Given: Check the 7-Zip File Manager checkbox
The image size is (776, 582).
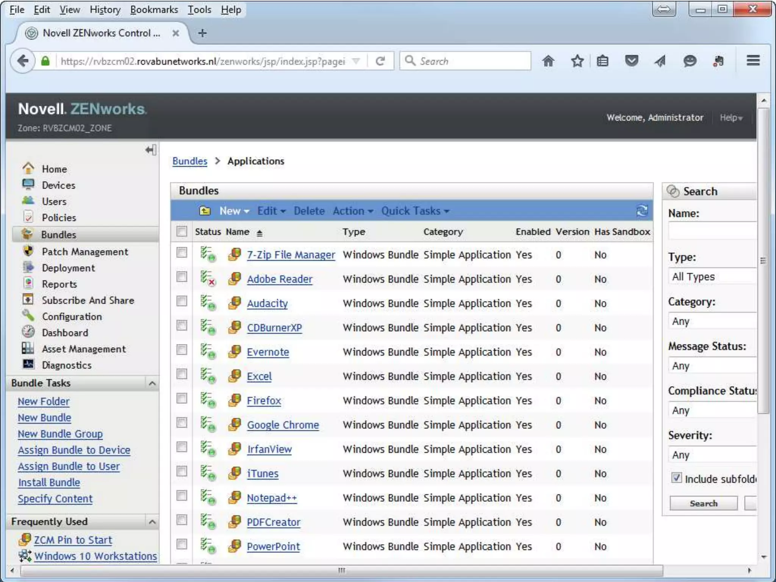Looking at the screenshot, I should (182, 253).
